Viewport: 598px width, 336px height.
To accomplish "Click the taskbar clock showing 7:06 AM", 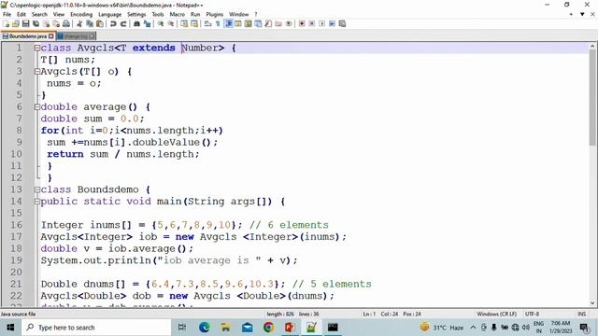I will 561,328.
